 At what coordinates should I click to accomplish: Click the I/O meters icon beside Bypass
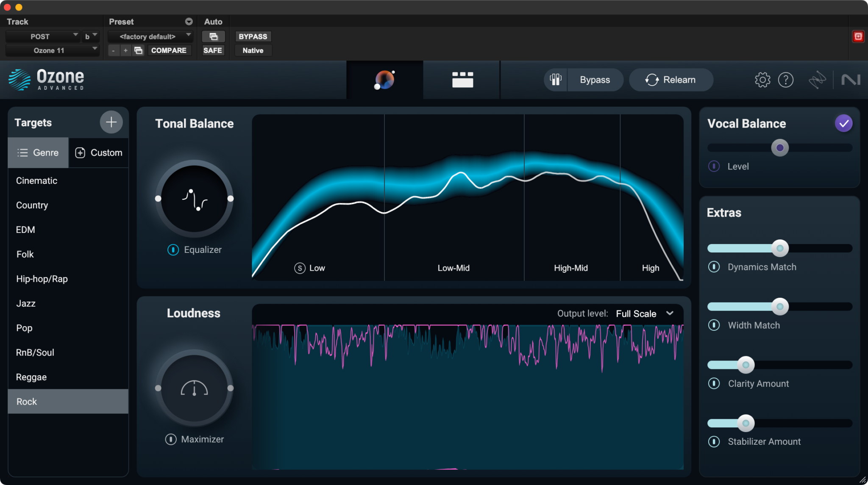(x=555, y=80)
